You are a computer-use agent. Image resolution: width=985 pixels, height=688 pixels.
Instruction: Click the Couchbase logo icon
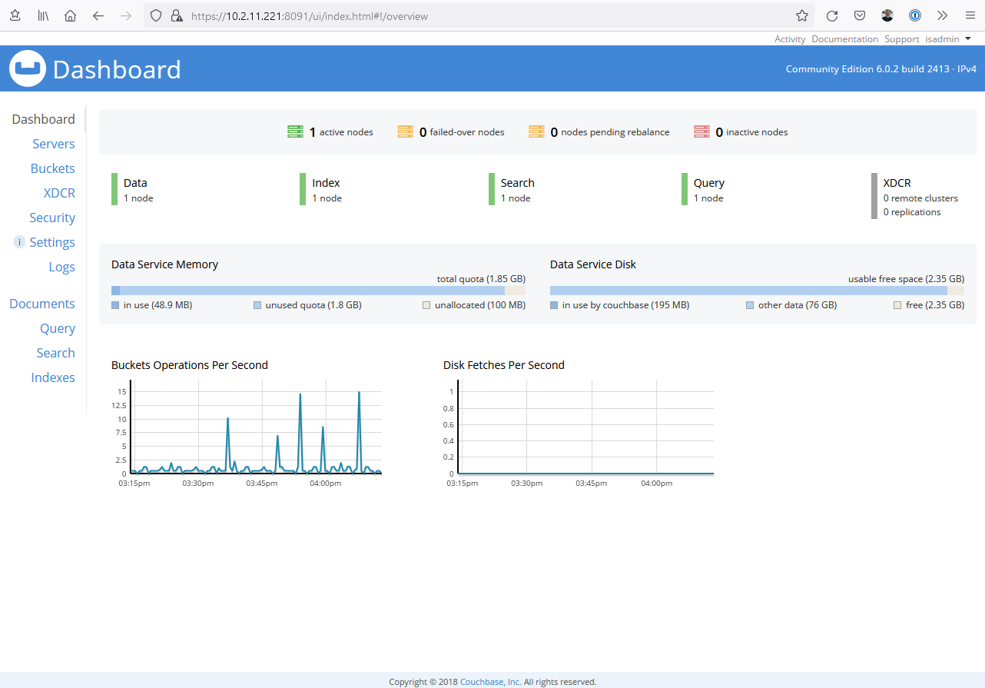pos(28,68)
